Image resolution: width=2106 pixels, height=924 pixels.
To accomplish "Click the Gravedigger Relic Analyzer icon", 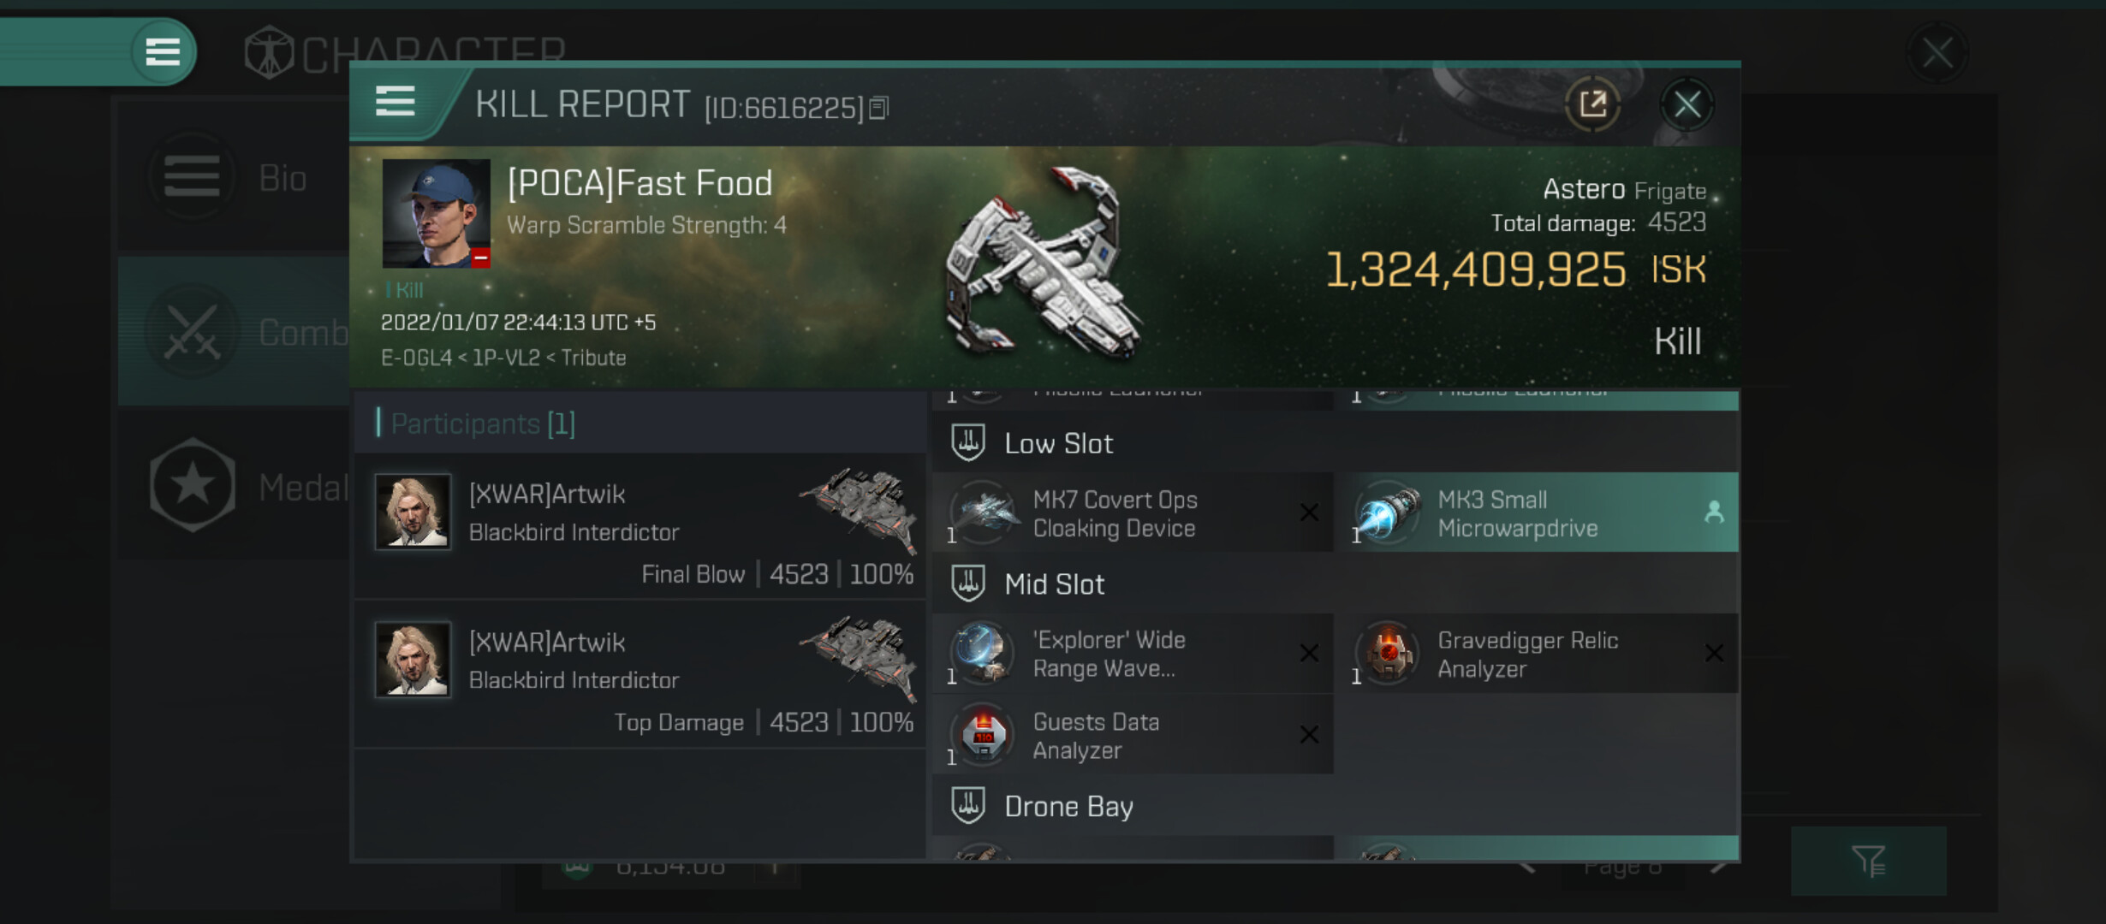I will (x=1388, y=654).
